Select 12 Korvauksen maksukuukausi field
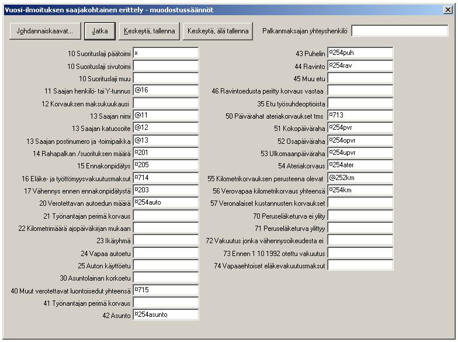This screenshot has height=342, width=458. pos(166,103)
